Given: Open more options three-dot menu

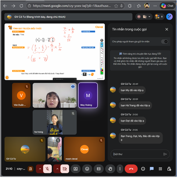Looking at the screenshot, I should point(120,169).
